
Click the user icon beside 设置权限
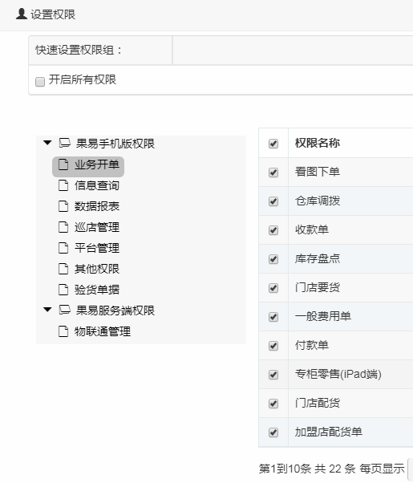(22, 14)
